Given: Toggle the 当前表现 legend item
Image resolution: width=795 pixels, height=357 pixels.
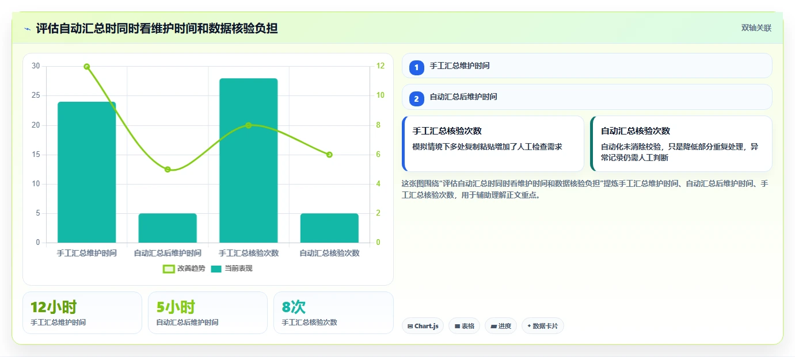Looking at the screenshot, I should [231, 268].
